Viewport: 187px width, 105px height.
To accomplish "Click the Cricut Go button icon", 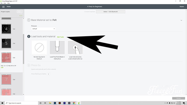I will [x=48, y=74].
